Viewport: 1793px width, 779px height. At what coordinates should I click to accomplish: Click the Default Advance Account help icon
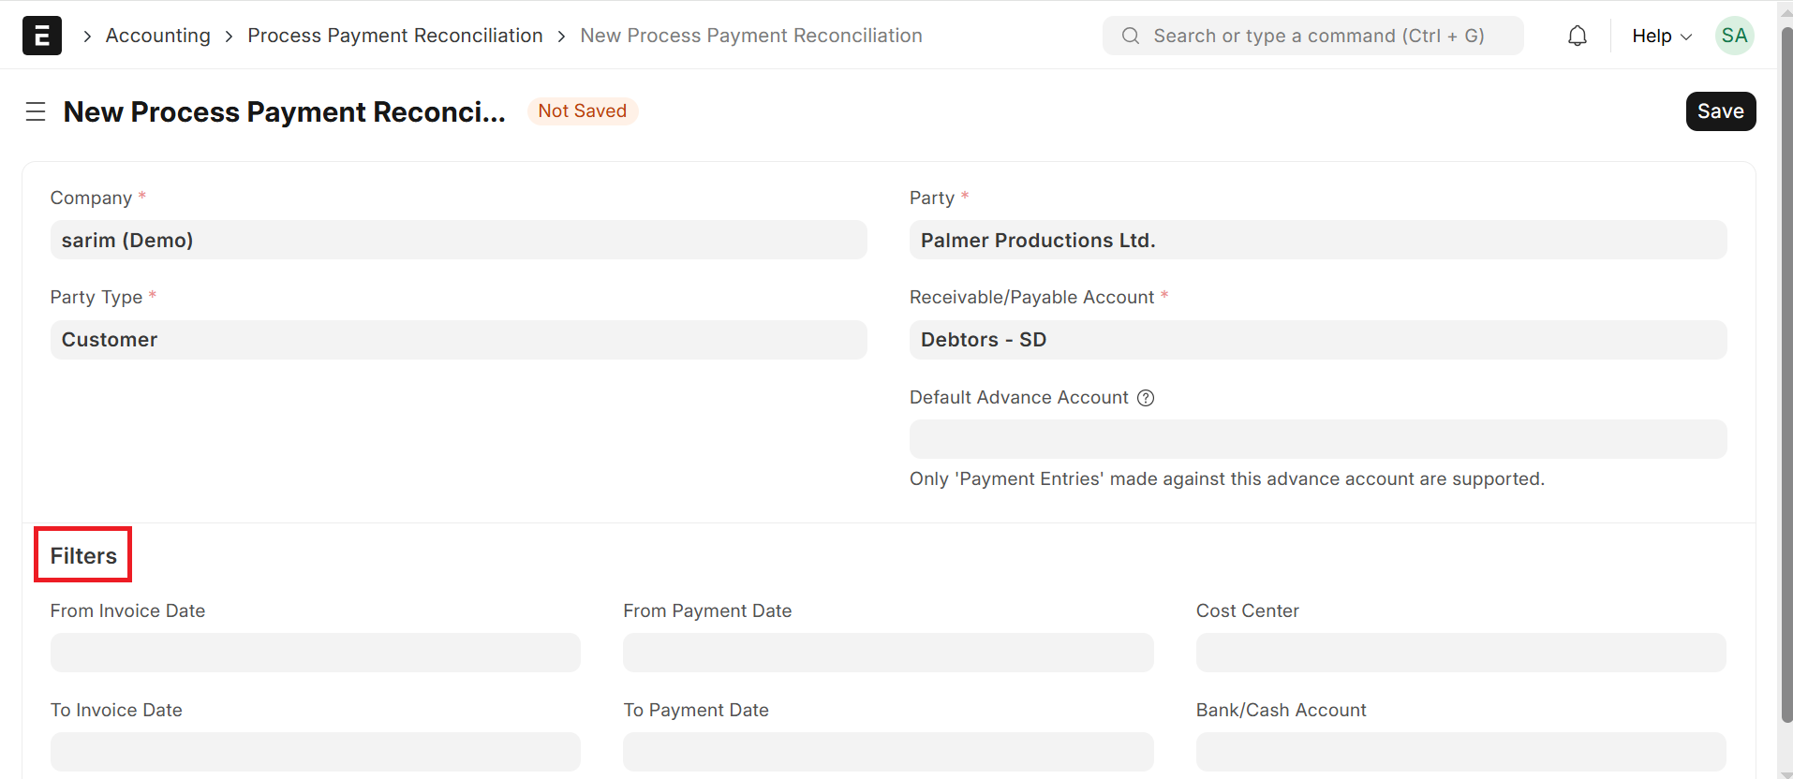point(1146,398)
